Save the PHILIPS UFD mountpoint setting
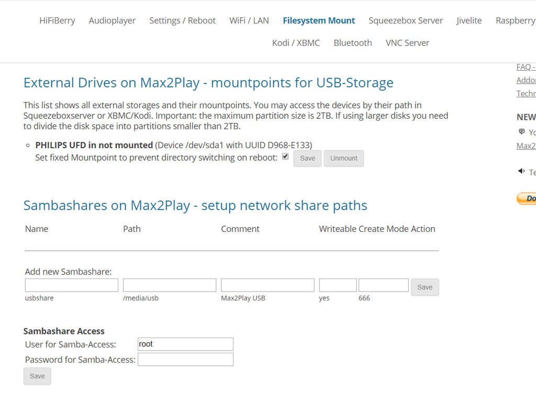The image size is (536, 402). click(x=307, y=158)
